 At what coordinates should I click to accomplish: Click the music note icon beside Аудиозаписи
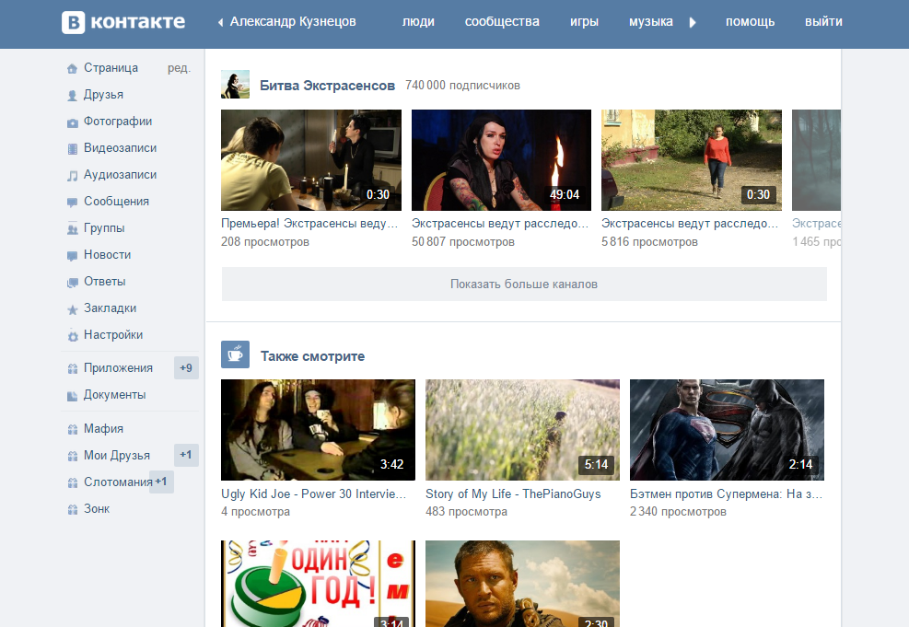coord(73,176)
